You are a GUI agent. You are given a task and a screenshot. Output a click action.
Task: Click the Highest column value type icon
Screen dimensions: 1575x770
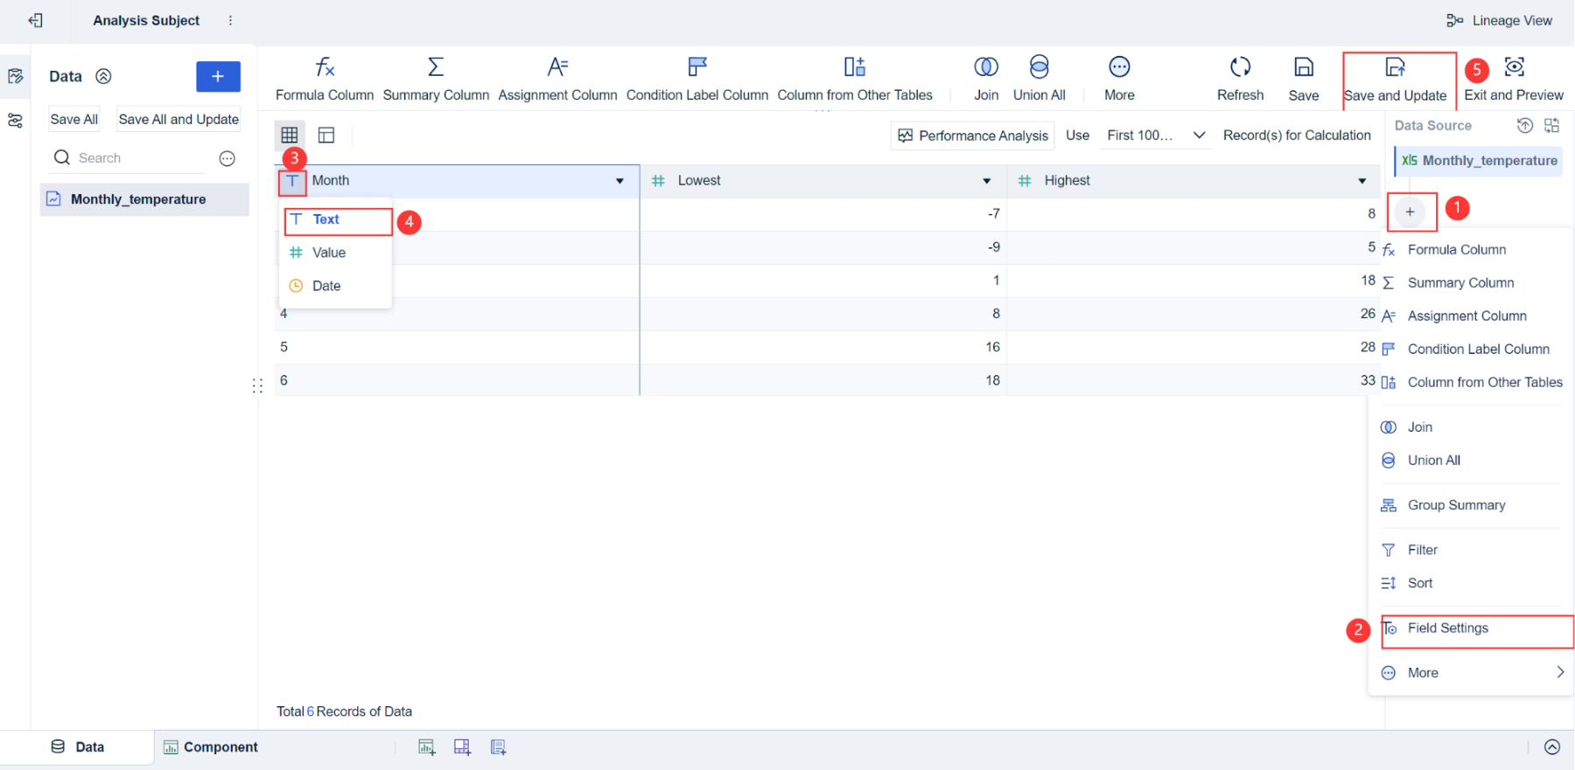(x=1025, y=181)
